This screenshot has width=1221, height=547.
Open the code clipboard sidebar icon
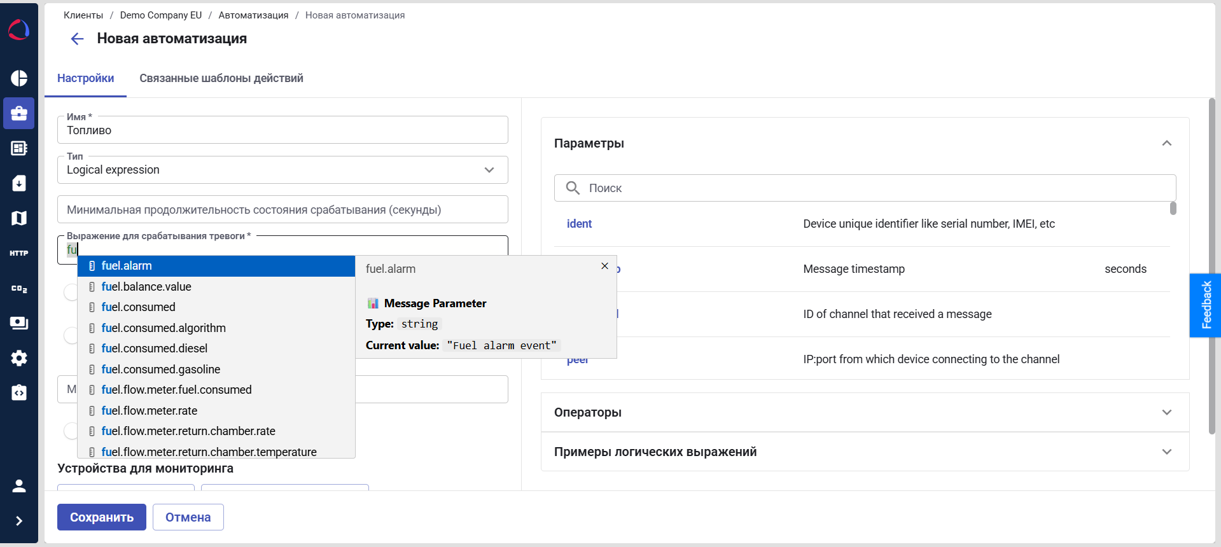(x=19, y=392)
